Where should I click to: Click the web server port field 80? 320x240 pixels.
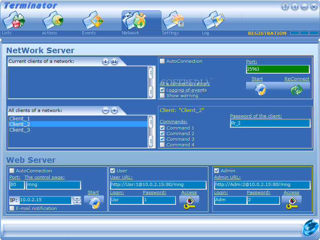(17, 185)
